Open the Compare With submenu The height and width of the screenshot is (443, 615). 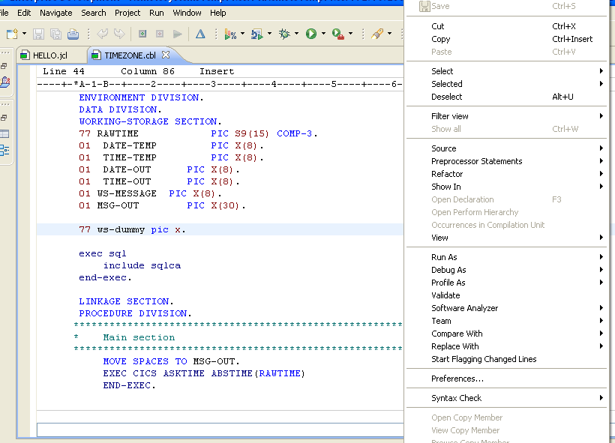[507, 334]
